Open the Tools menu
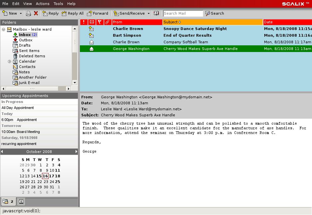This screenshot has height=215, width=312. tap(58, 4)
